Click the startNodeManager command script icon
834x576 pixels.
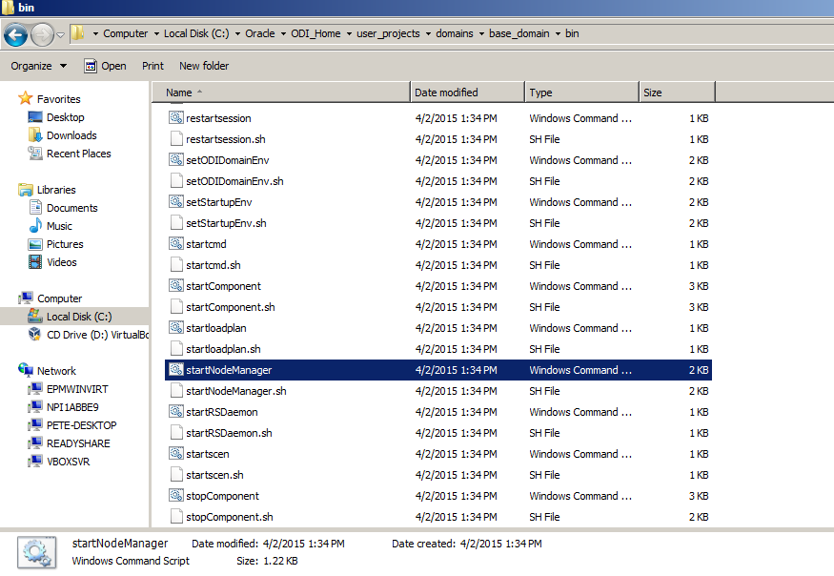tap(175, 370)
